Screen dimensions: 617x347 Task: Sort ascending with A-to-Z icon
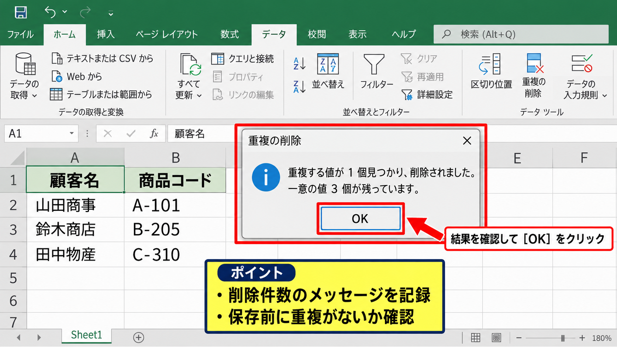299,63
